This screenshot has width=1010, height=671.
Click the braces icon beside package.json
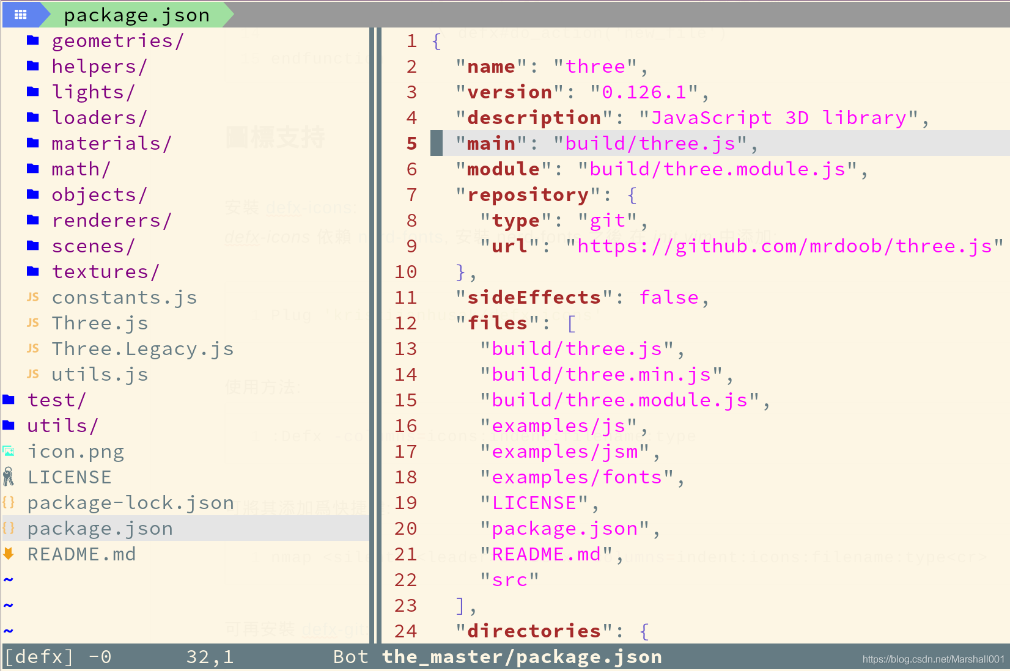pos(9,529)
